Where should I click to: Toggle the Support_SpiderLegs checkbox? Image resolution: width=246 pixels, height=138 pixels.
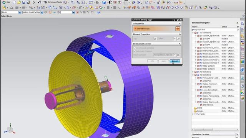(198, 42)
